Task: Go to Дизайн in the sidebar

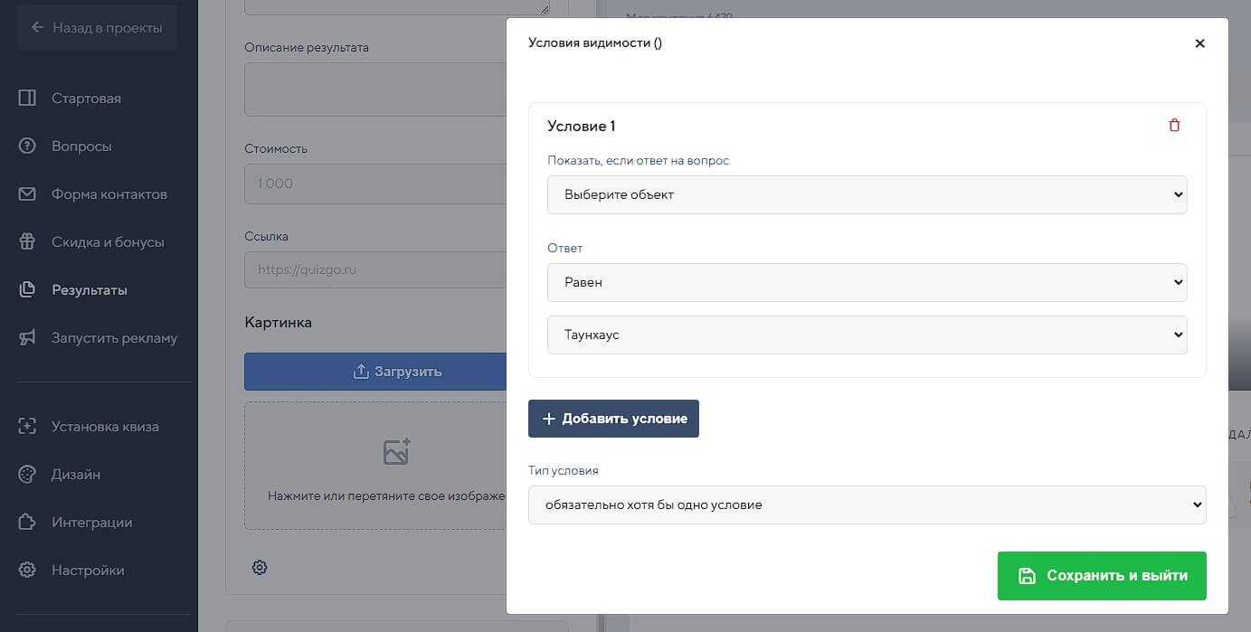Action: point(76,474)
